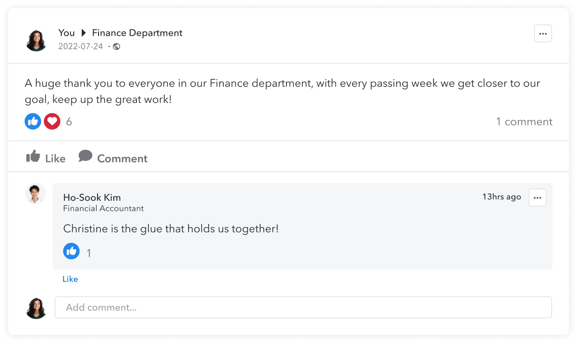577x343 pixels.
Task: Open the post options three-dot menu
Action: click(543, 34)
